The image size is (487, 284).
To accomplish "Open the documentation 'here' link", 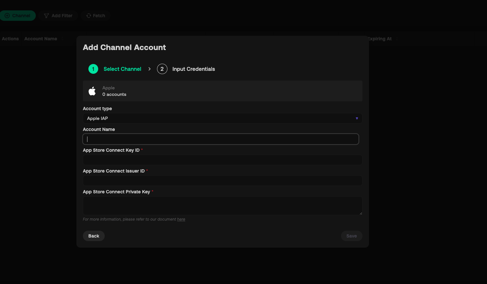I will tap(181, 219).
